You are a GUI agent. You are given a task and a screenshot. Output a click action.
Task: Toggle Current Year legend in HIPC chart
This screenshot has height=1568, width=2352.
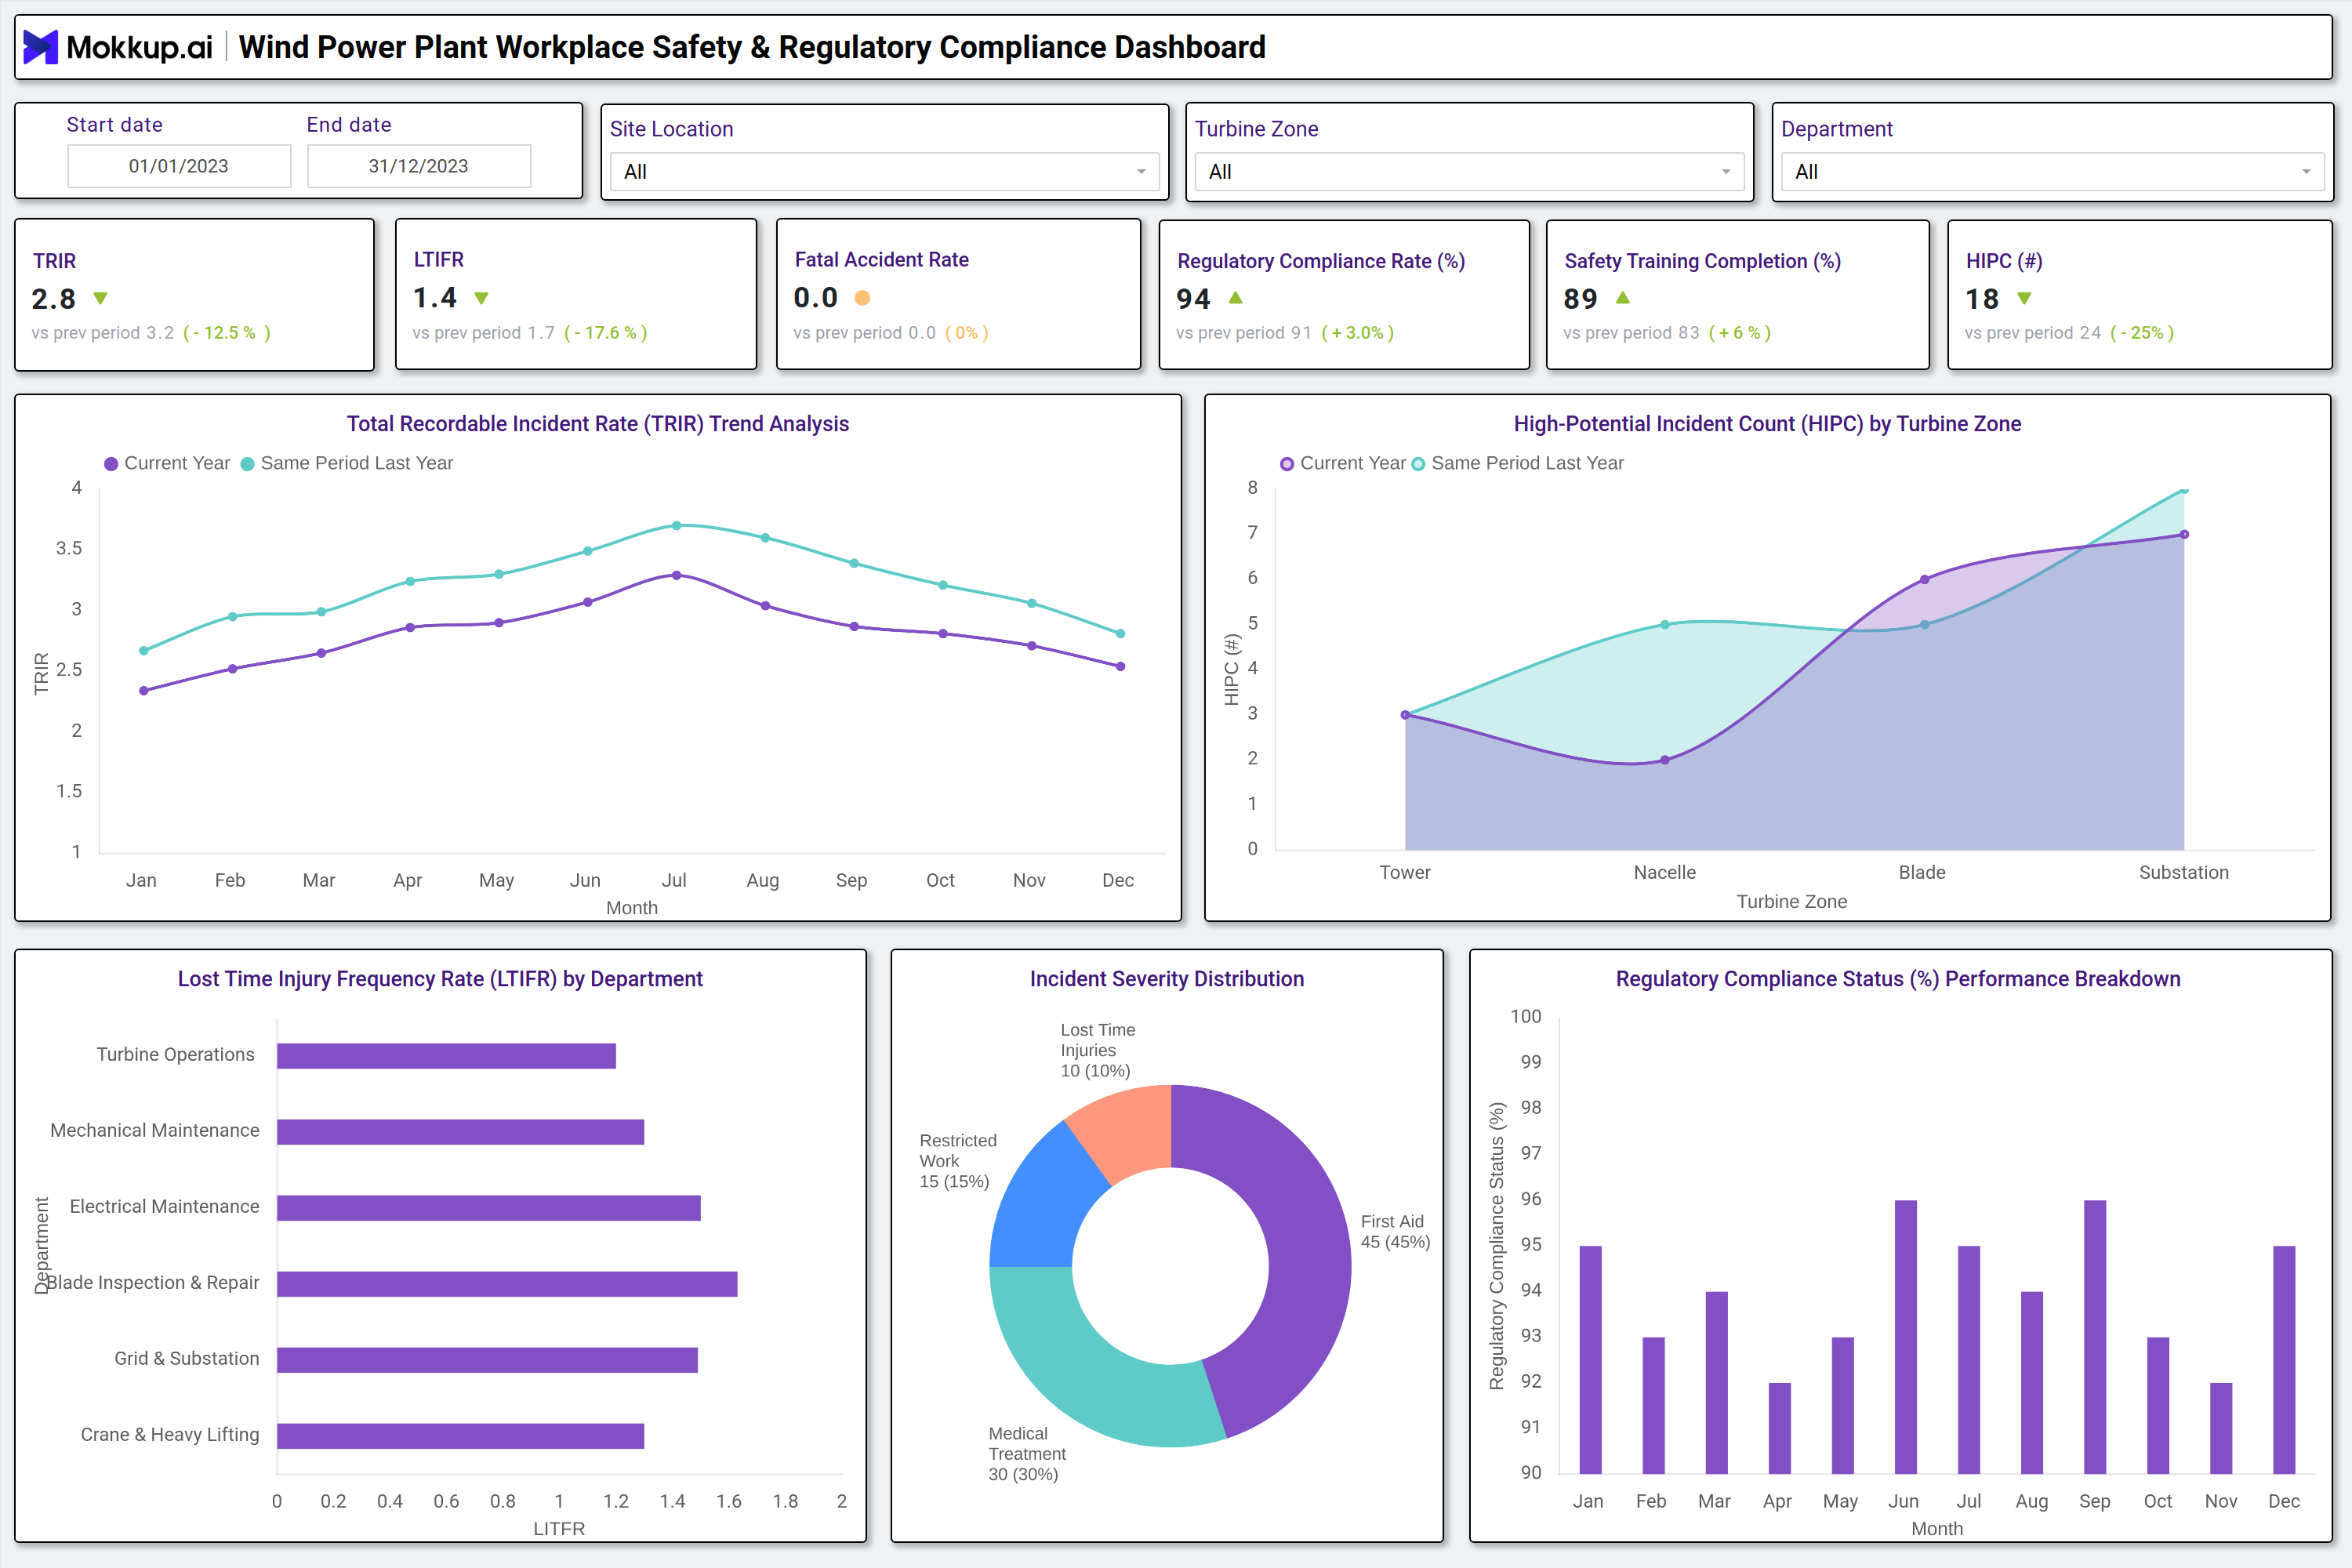(x=1343, y=463)
